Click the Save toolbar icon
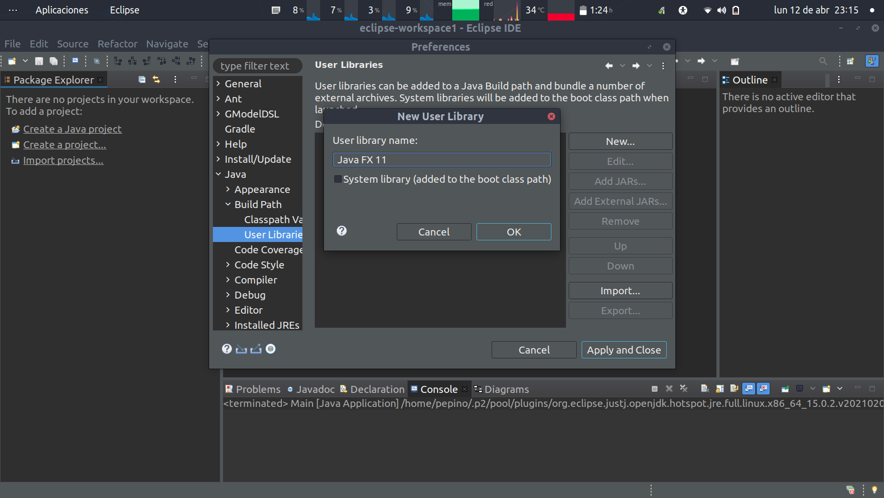 (x=39, y=61)
